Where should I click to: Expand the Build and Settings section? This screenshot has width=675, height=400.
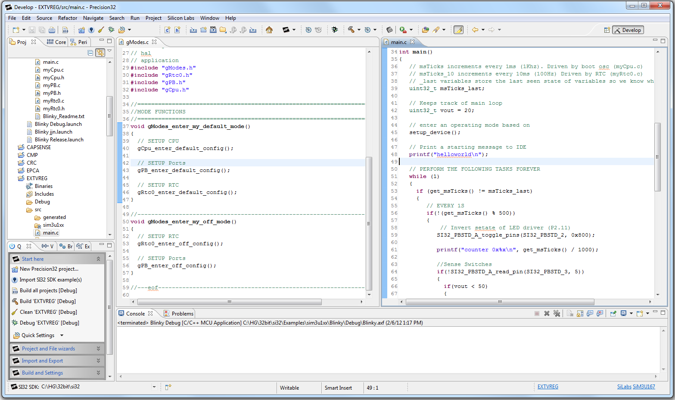pyautogui.click(x=98, y=372)
